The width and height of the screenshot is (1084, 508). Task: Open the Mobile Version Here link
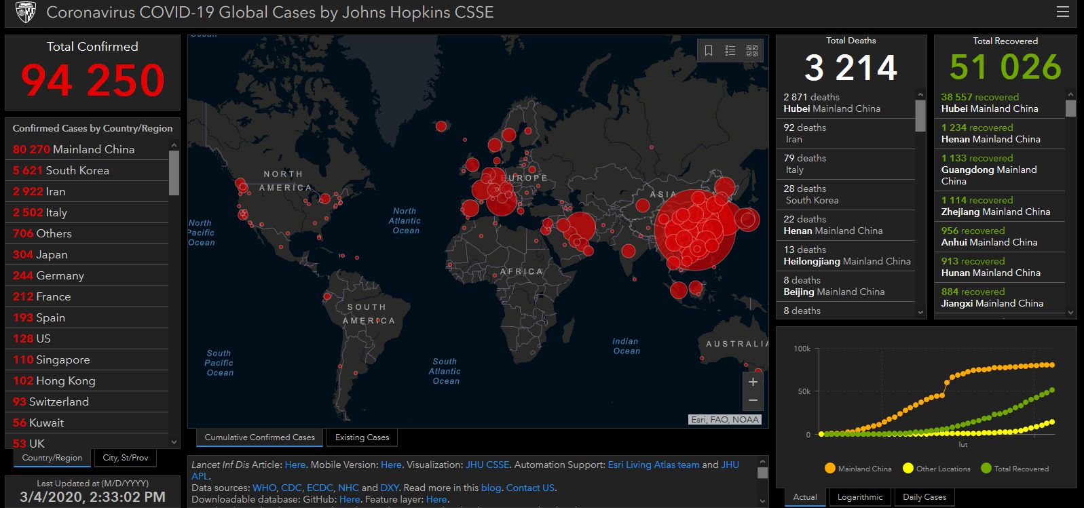click(x=392, y=465)
